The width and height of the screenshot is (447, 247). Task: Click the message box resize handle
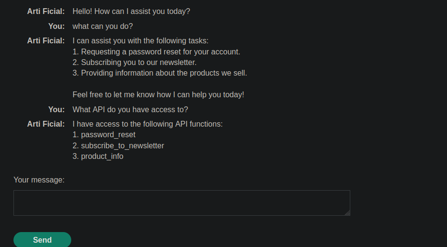347,212
